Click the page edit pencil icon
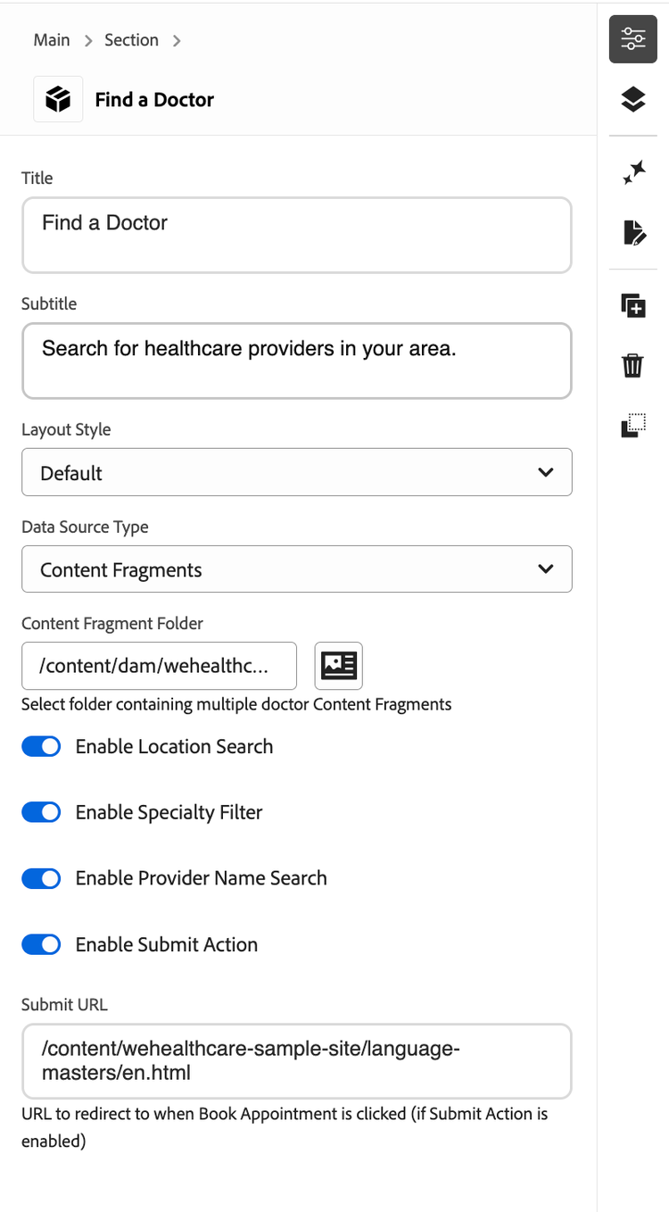669x1212 pixels. tap(632, 233)
